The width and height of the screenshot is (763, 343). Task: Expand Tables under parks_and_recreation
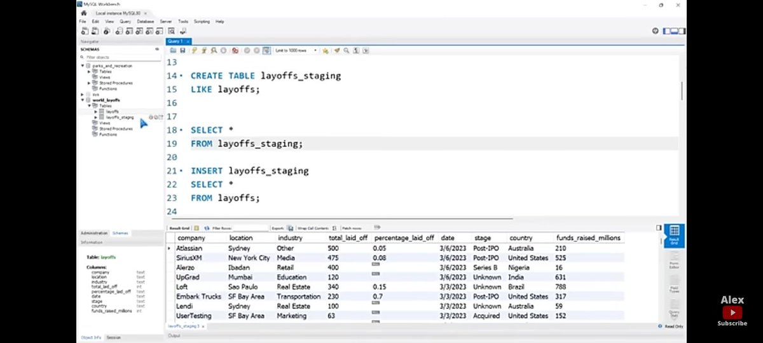89,72
